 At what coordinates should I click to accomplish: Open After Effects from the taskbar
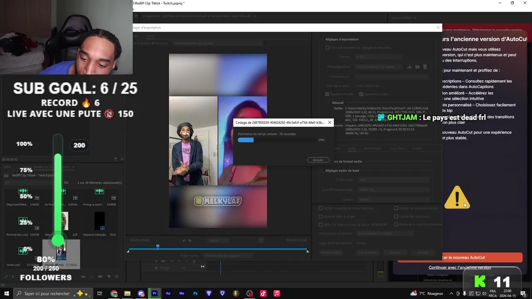pyautogui.click(x=168, y=294)
